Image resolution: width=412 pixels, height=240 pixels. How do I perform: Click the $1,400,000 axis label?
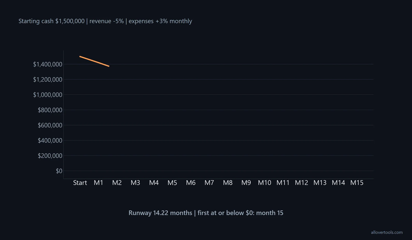[x=48, y=64]
